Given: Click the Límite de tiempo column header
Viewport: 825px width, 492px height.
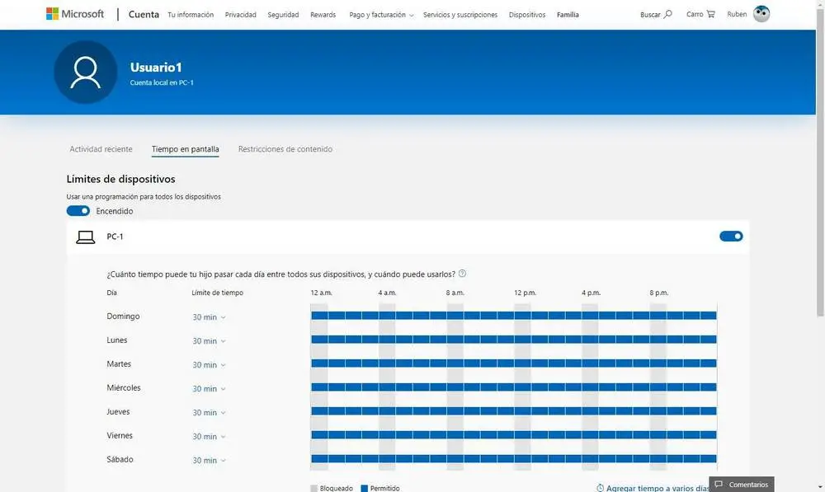Looking at the screenshot, I should click(217, 293).
